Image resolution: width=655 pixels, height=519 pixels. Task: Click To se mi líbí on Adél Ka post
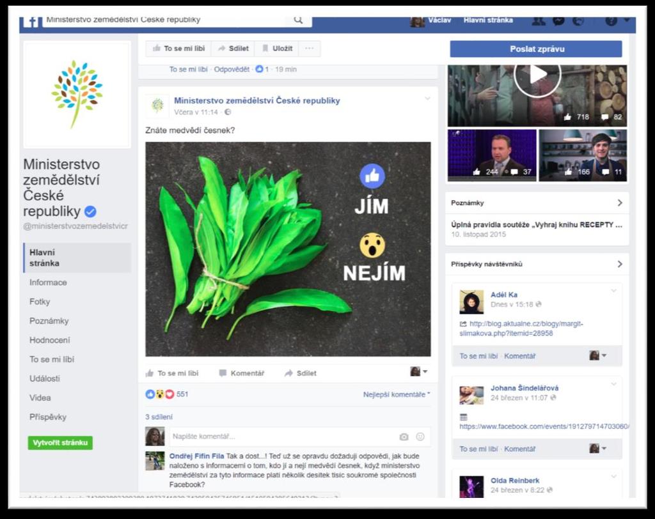coord(478,356)
